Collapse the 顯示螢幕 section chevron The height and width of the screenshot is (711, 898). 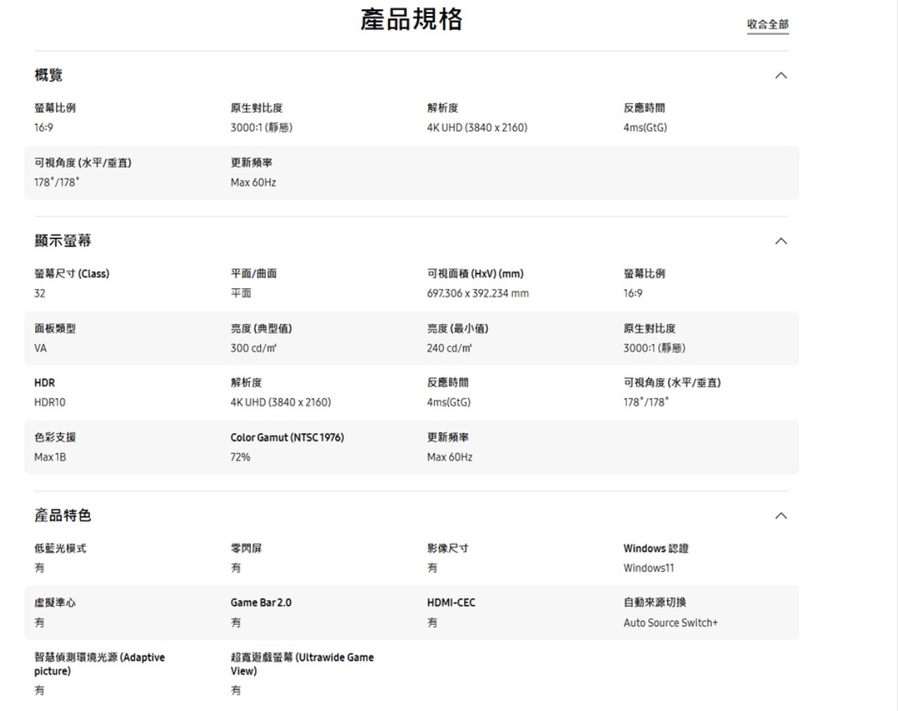click(781, 241)
